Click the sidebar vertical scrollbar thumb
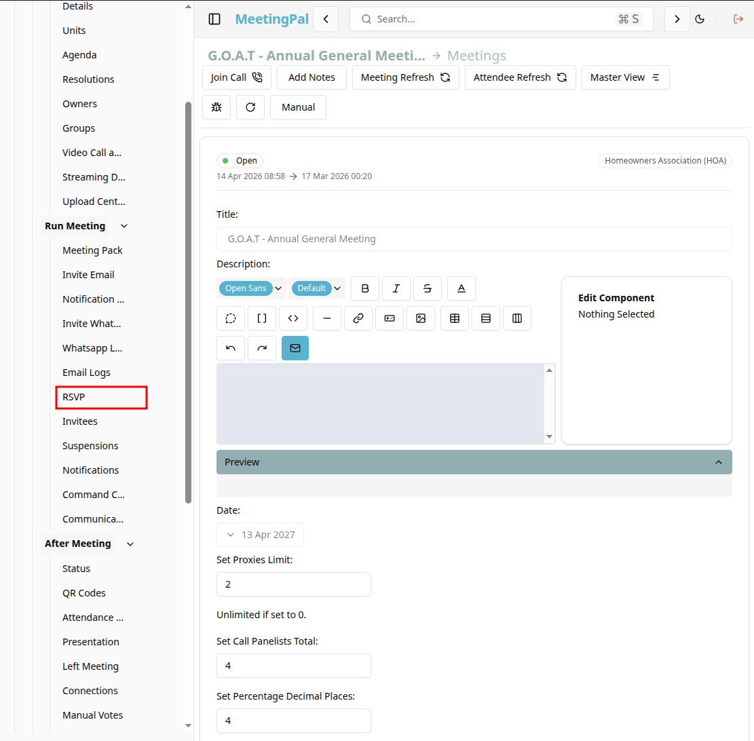754x741 pixels. tap(189, 303)
